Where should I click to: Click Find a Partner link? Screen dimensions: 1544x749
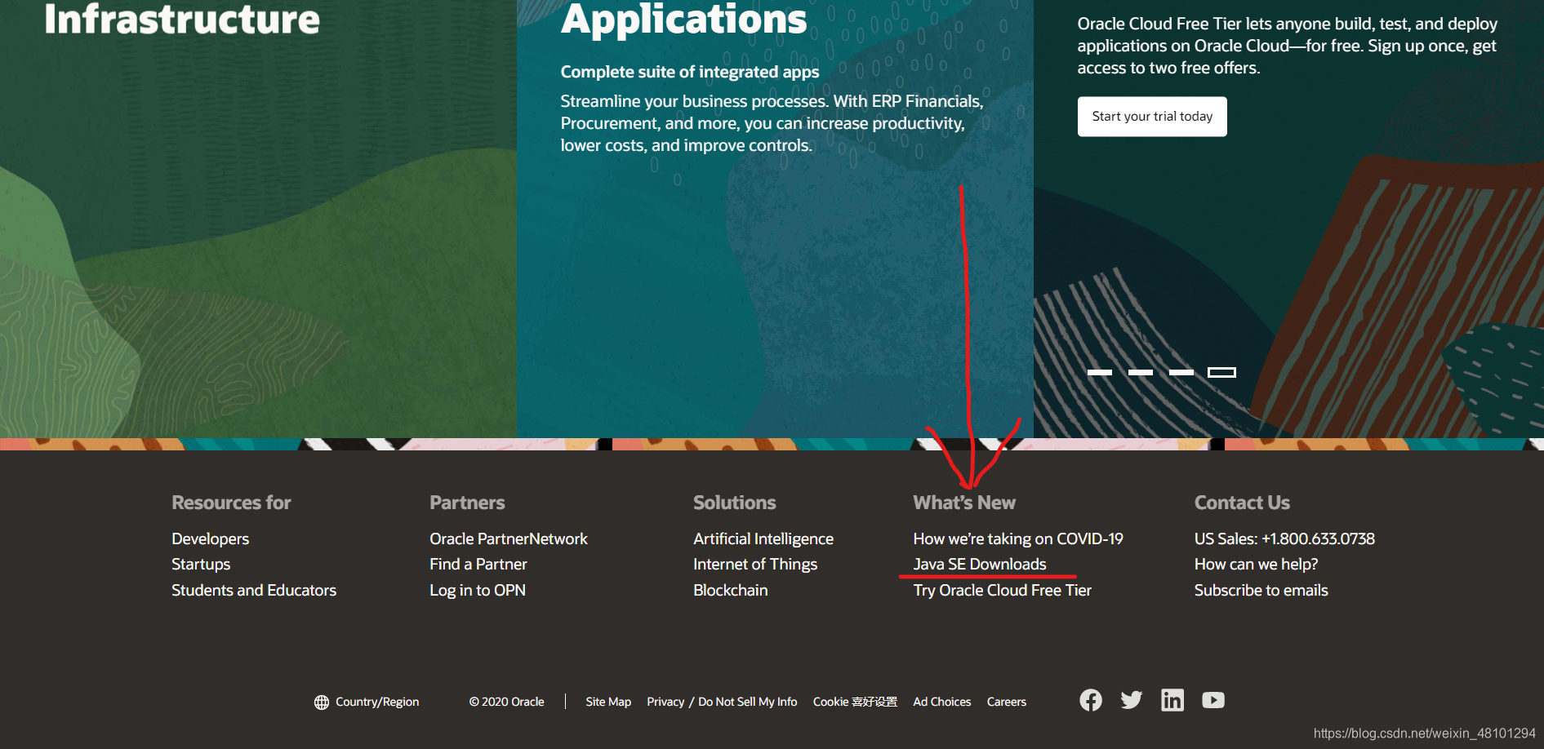pos(478,564)
